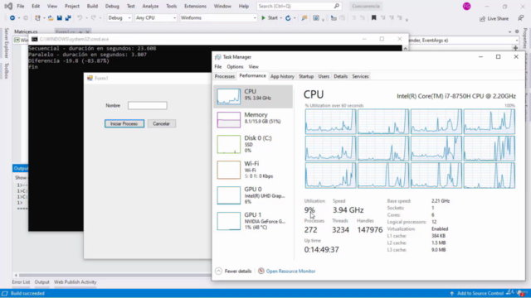Switch to the Users tab
Screen dimensions: 531x298
click(x=324, y=76)
